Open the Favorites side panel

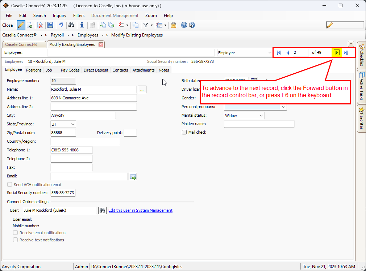click(361, 118)
